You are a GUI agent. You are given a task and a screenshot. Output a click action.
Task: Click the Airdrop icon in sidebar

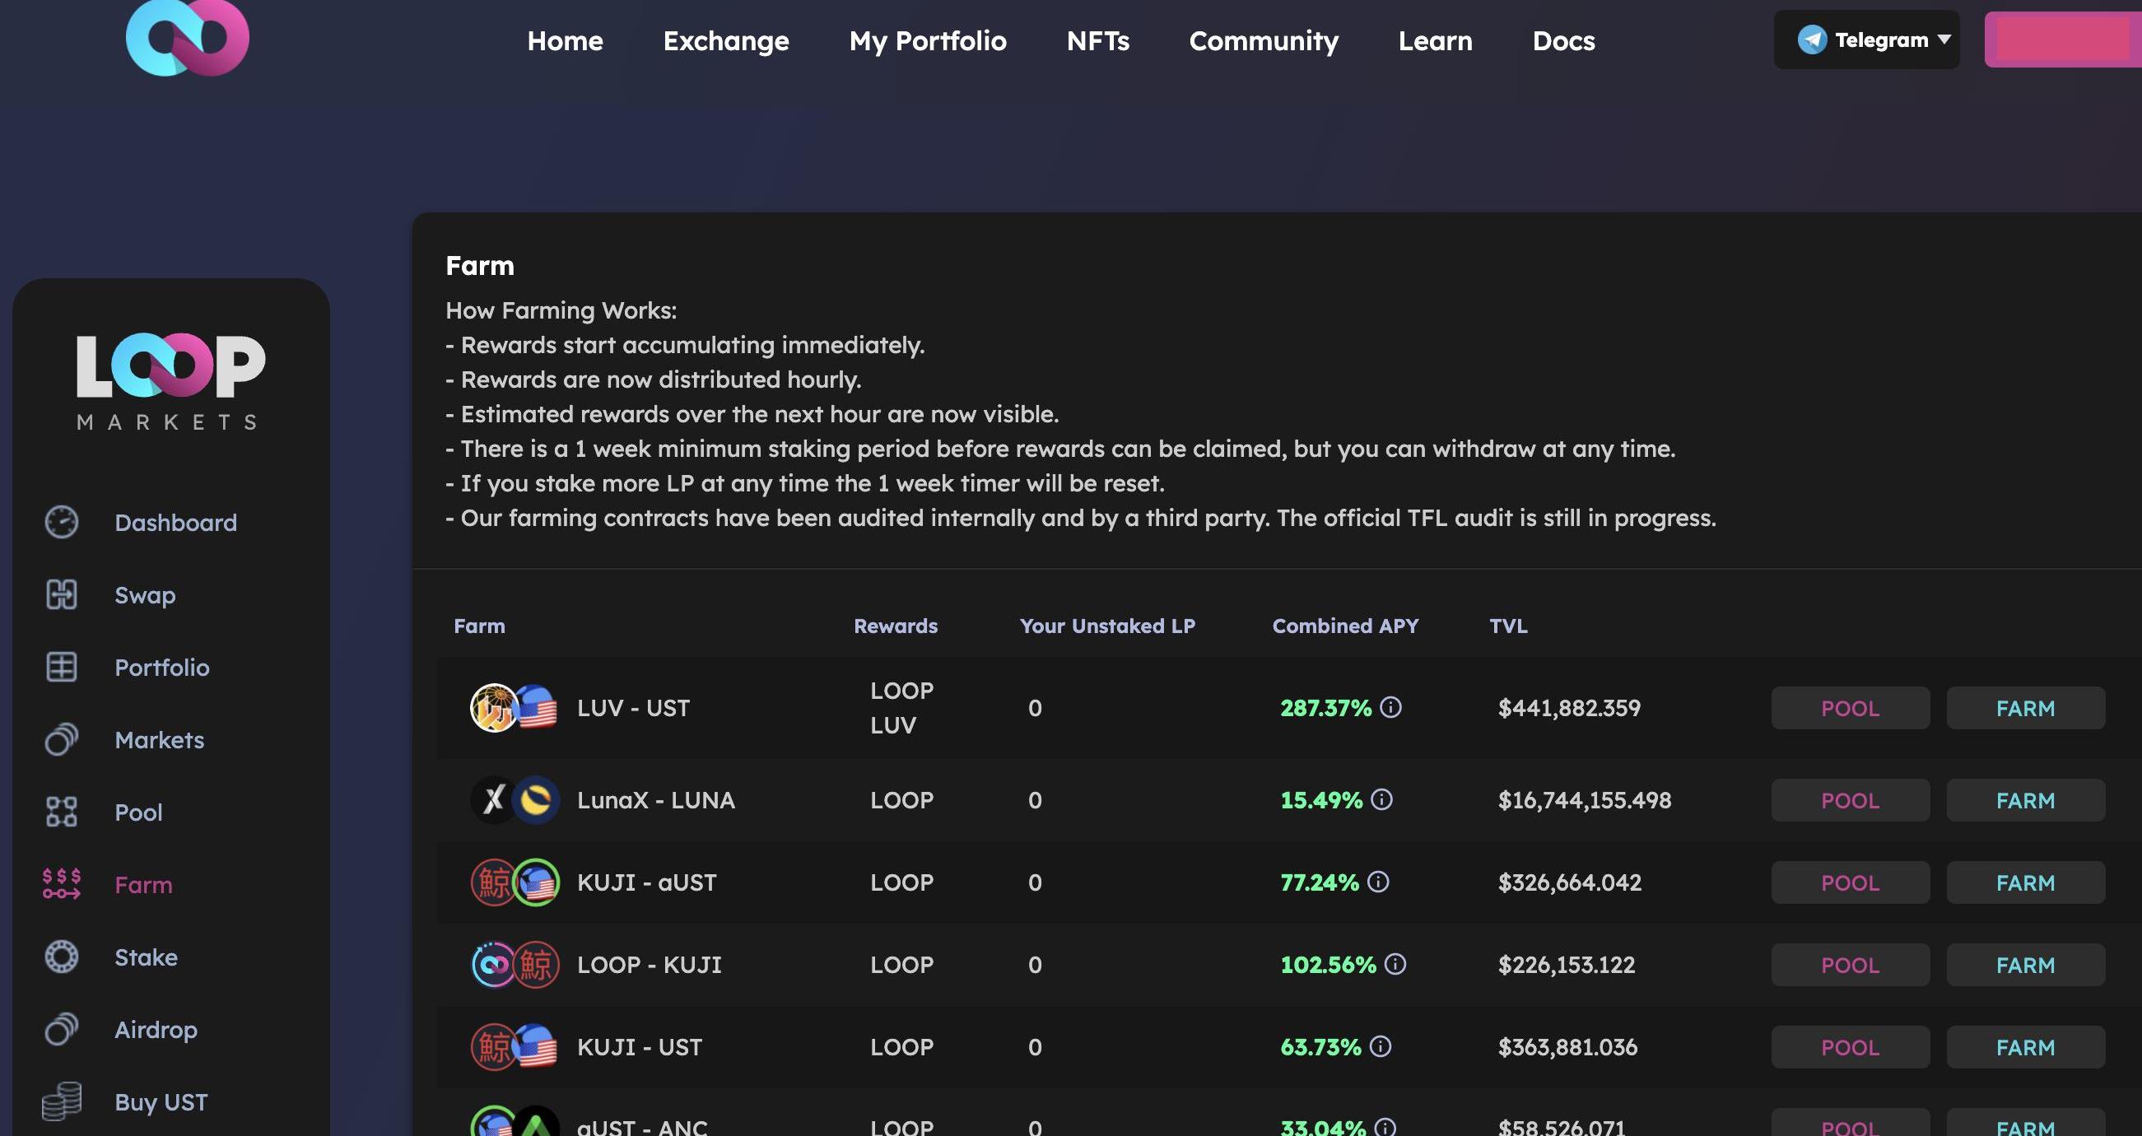[x=62, y=1029]
